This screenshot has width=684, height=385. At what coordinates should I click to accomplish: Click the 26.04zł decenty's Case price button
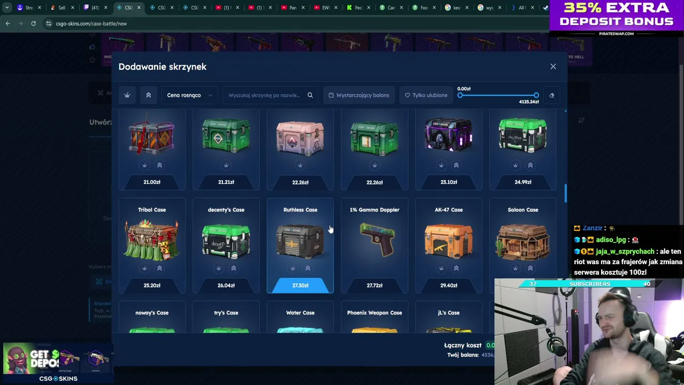tap(226, 286)
